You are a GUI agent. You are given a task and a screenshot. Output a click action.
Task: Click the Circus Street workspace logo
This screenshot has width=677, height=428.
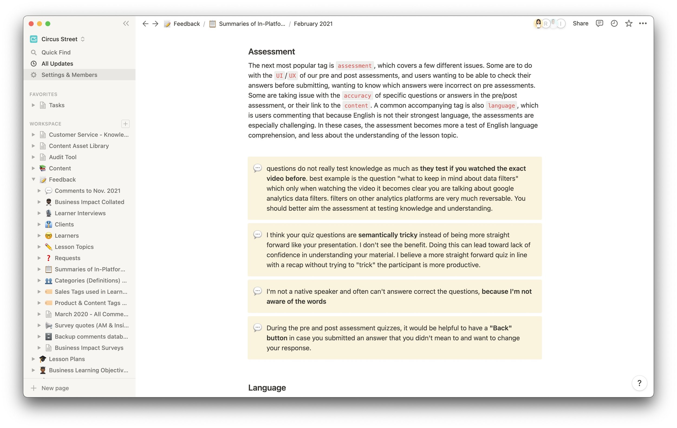tap(34, 39)
